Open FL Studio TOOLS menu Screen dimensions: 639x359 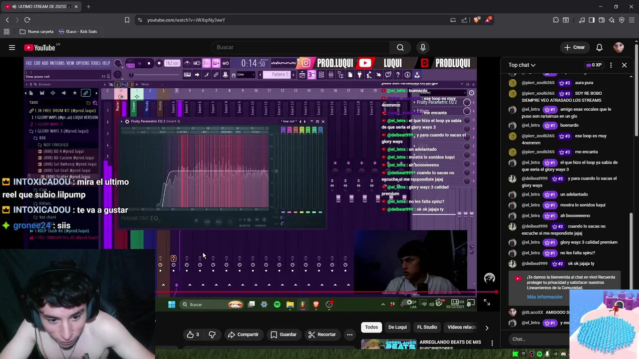pos(95,63)
